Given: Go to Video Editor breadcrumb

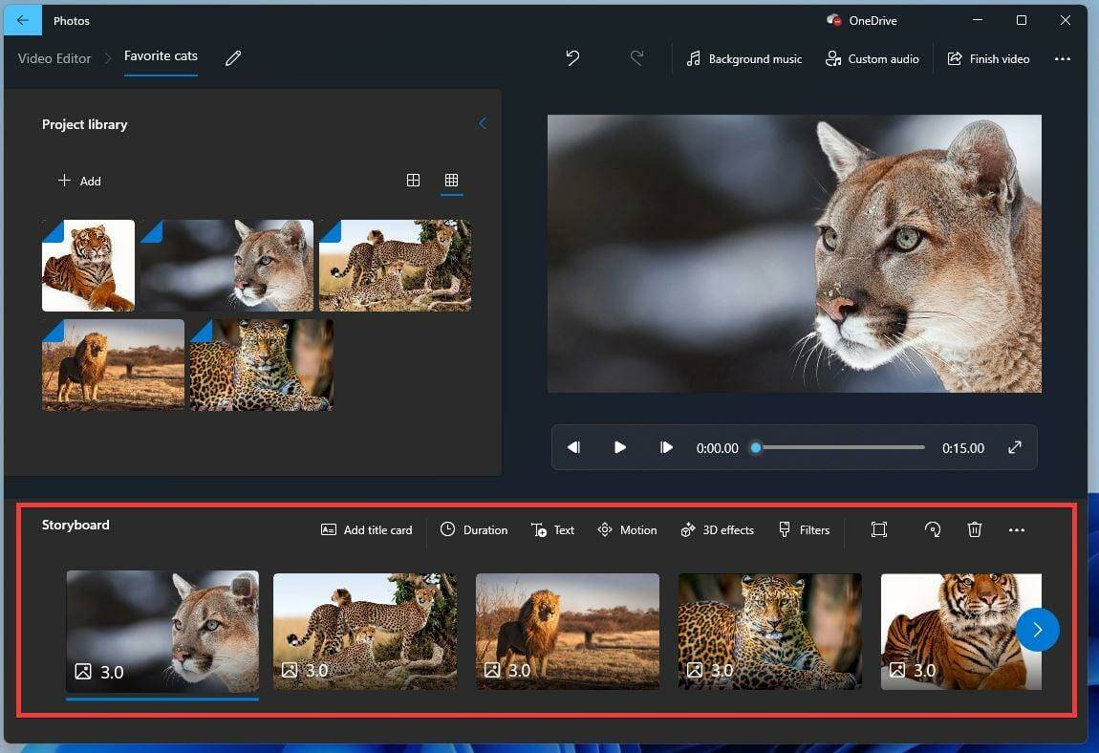Looking at the screenshot, I should tap(54, 58).
